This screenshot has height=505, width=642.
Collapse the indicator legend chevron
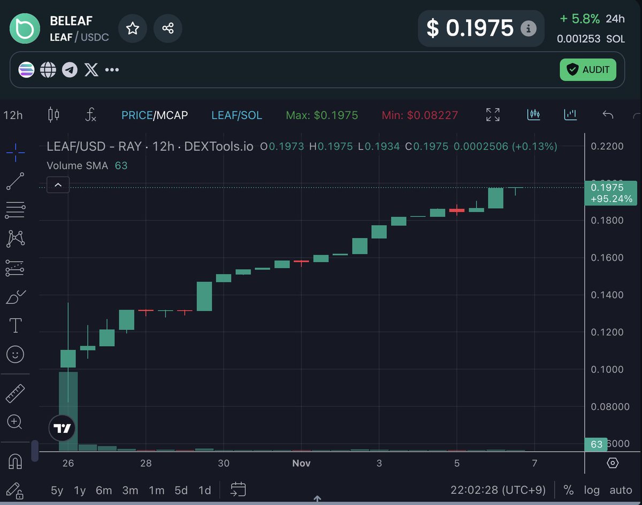(58, 185)
